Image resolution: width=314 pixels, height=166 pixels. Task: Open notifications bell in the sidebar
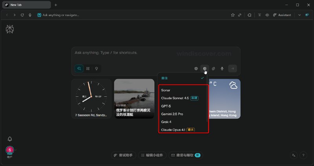pyautogui.click(x=9, y=139)
